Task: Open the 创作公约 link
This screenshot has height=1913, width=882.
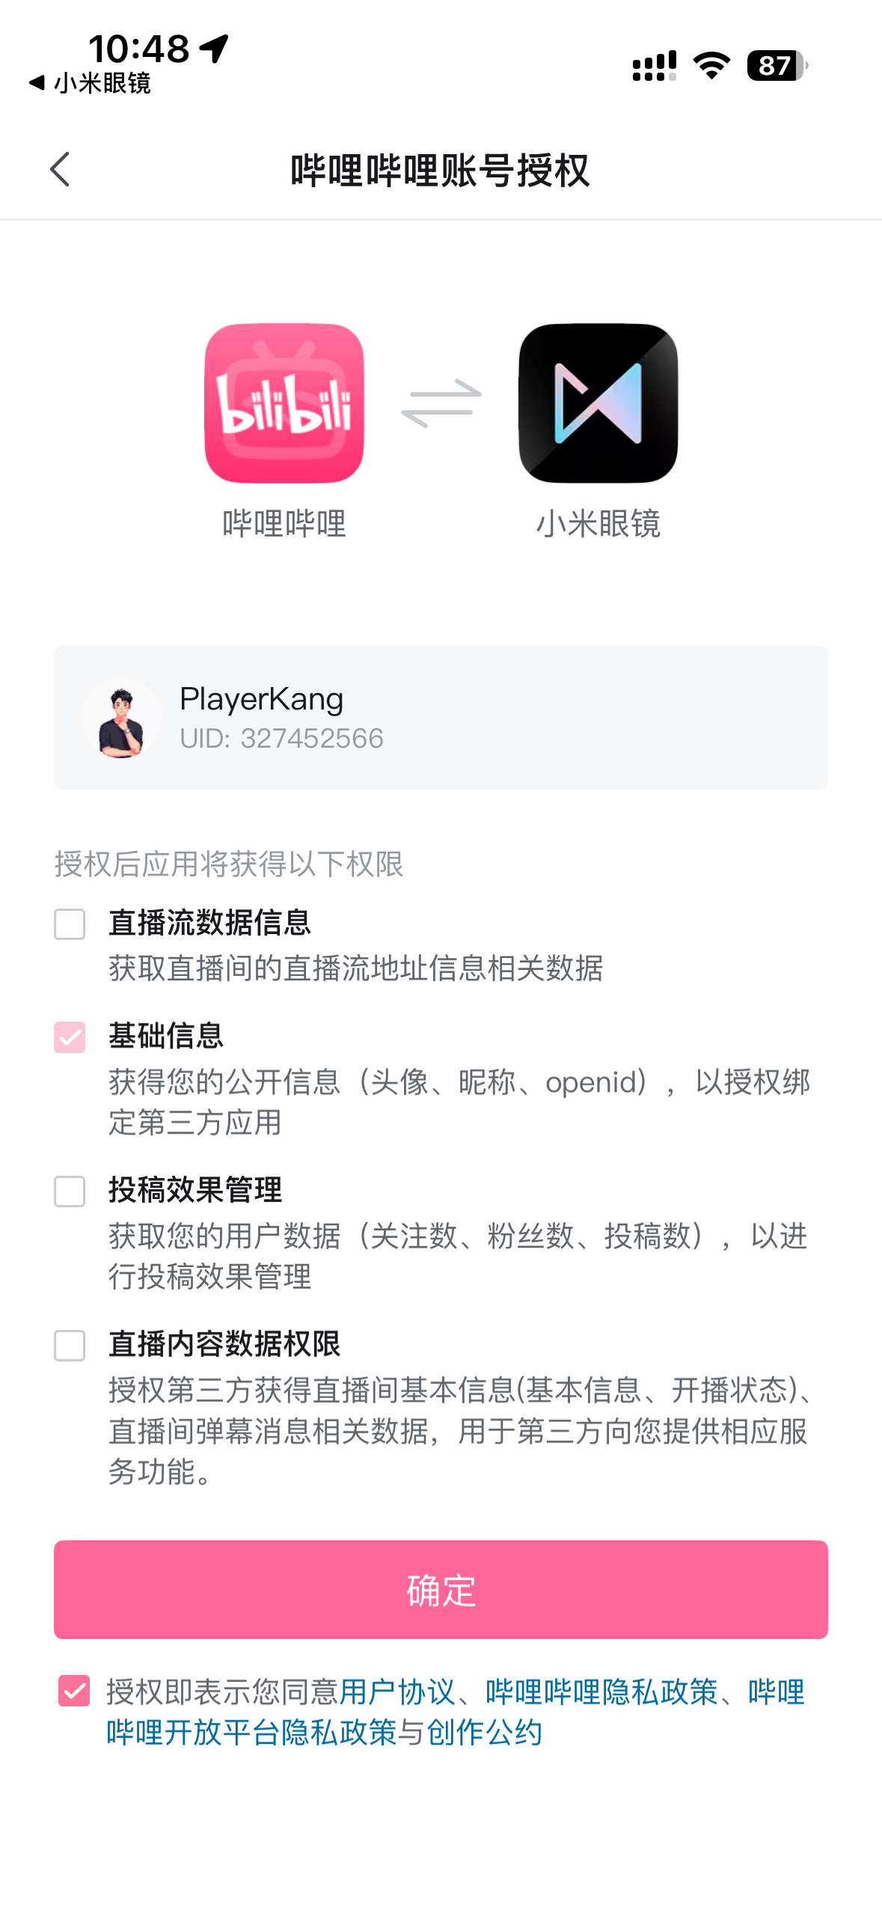Action: (x=484, y=1733)
